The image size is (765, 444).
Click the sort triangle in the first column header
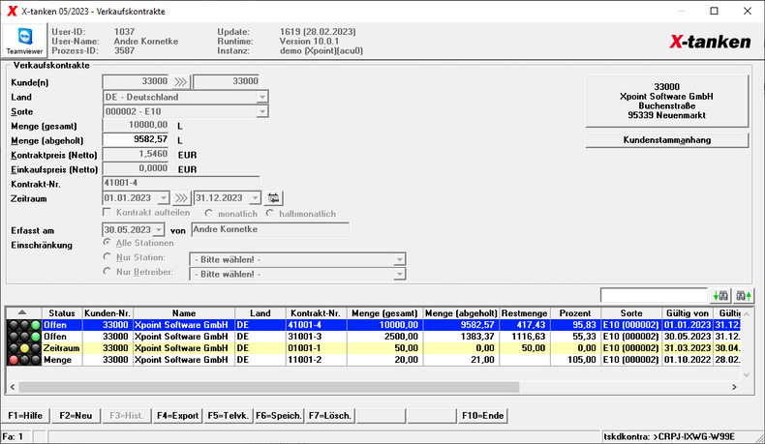coord(22,312)
